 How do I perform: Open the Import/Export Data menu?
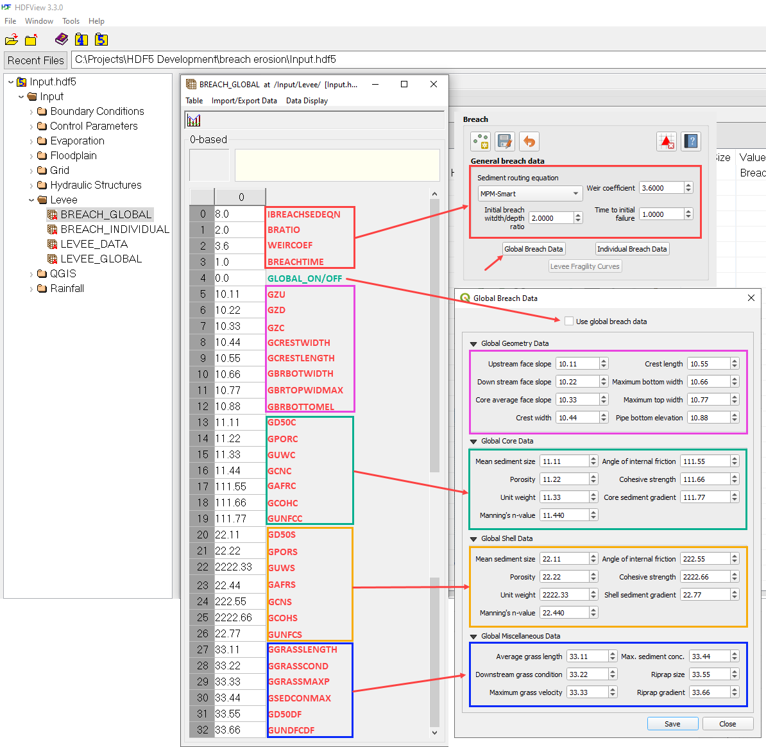244,101
